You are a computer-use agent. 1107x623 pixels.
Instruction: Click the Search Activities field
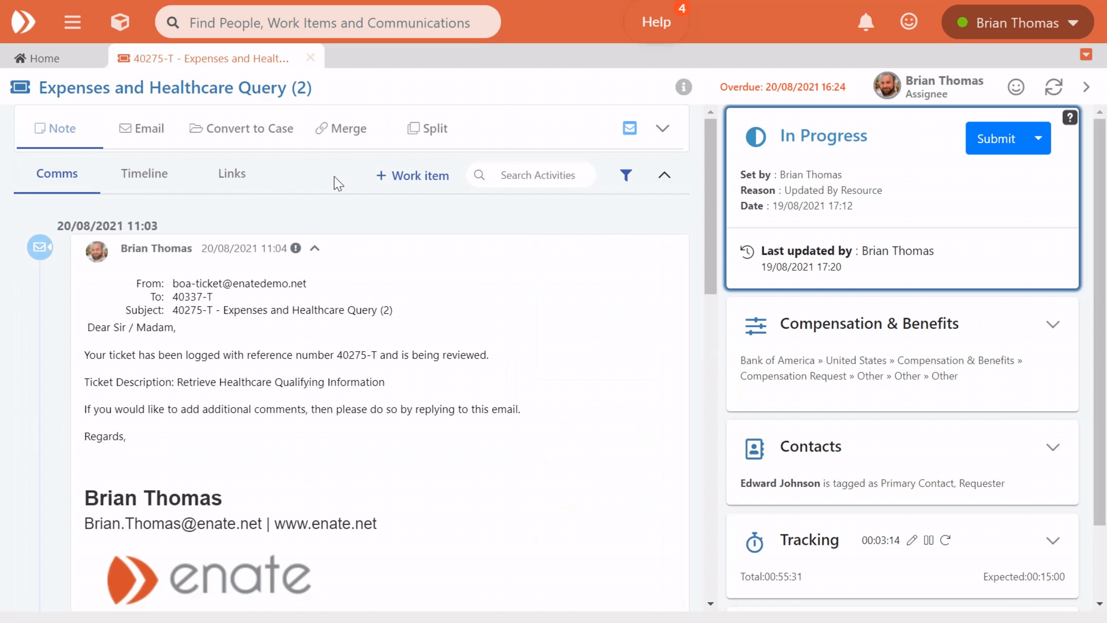[538, 175]
